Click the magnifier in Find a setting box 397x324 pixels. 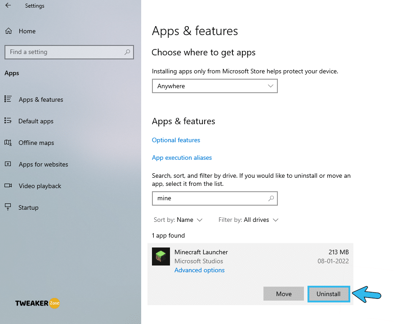(x=127, y=52)
